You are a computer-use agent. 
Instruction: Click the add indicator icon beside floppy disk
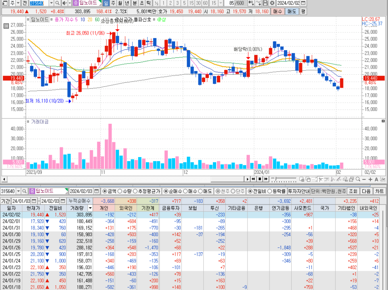coord(258,3)
